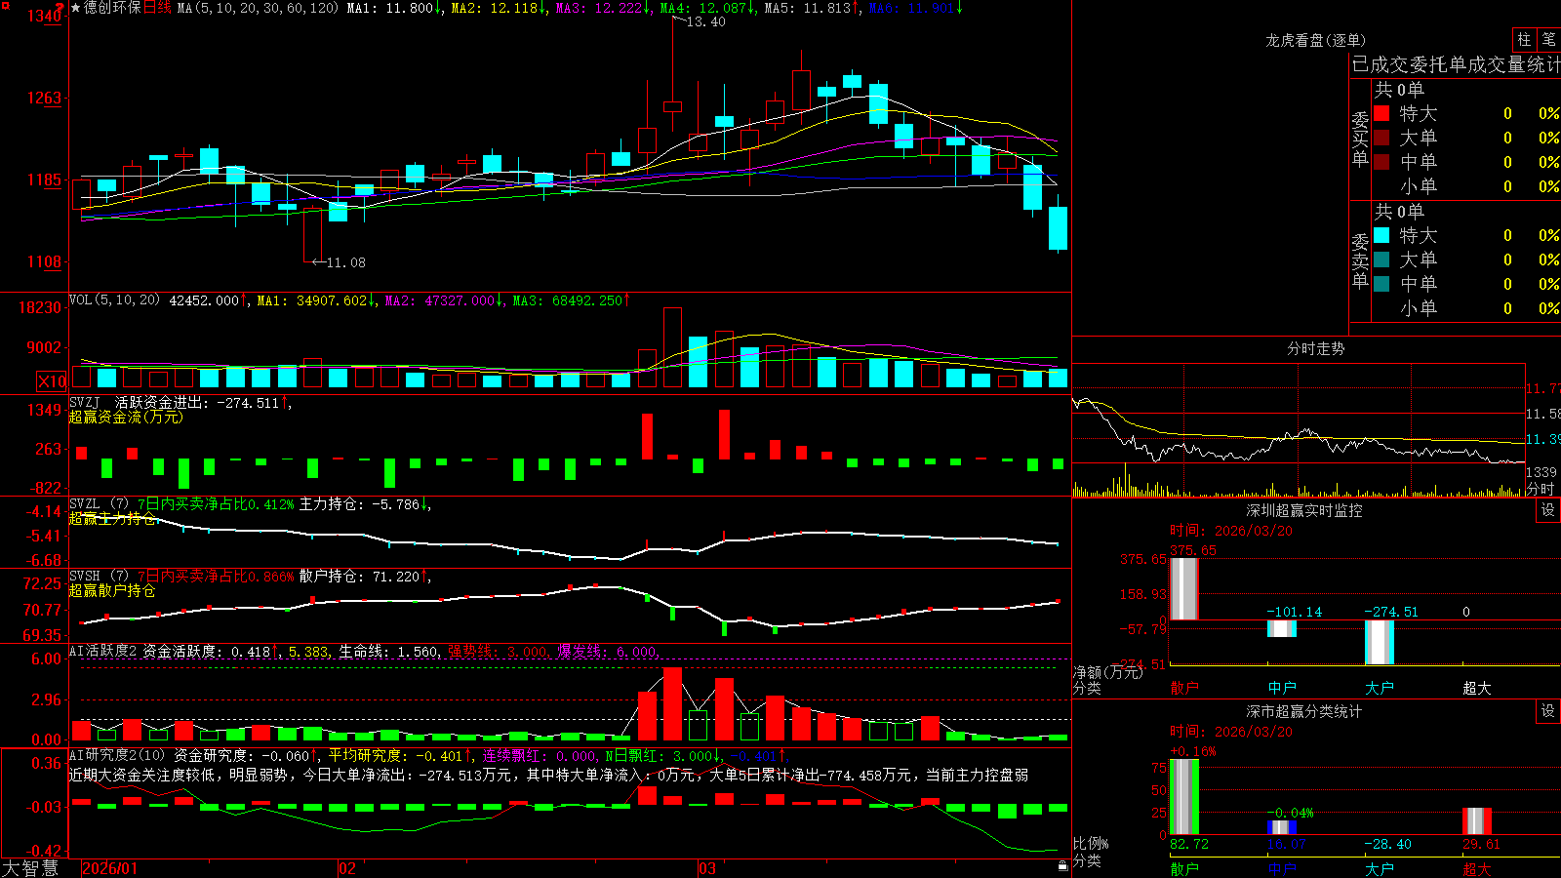The width and height of the screenshot is (1561, 878).
Task: Click cyan 特大 swatch in 委卖单
Action: click(x=1381, y=235)
